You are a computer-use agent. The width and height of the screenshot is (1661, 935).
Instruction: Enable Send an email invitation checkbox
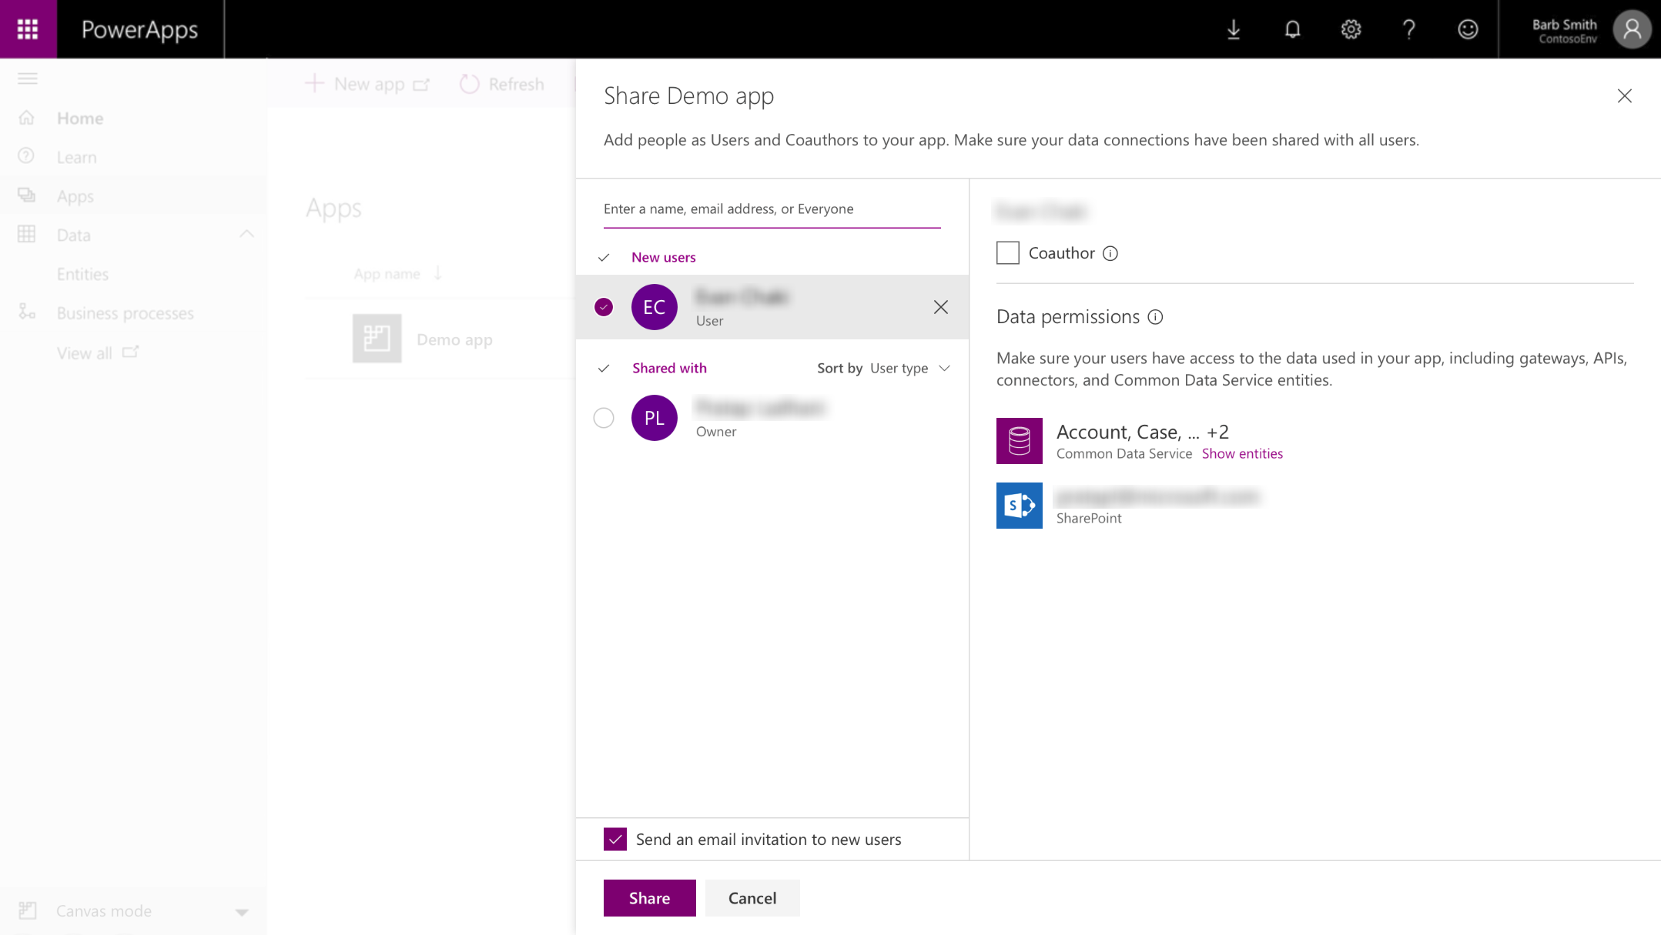coord(616,840)
